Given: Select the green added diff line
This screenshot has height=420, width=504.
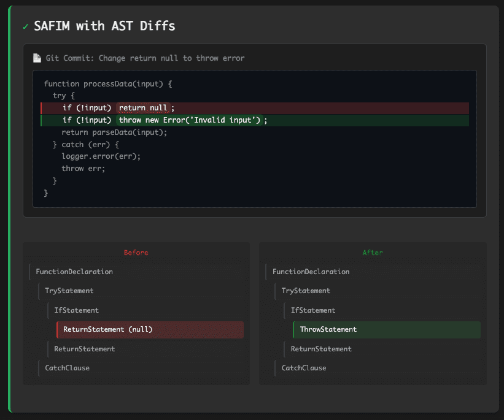Looking at the screenshot, I should coord(368,120).
